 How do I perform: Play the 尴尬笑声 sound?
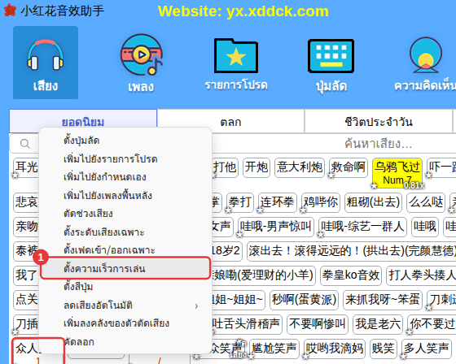274,349
